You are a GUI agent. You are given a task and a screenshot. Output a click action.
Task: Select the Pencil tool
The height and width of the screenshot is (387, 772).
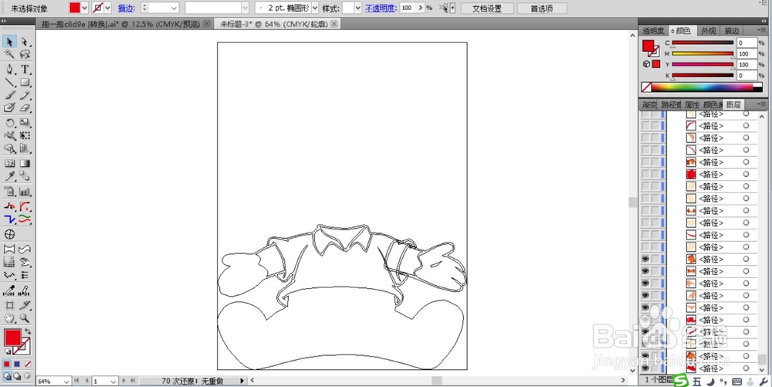point(25,95)
